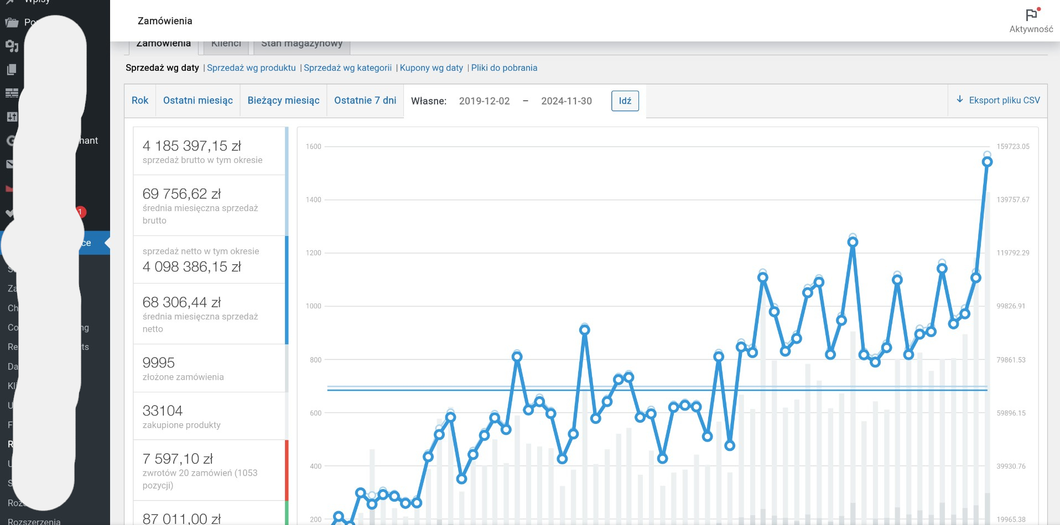Screen dimensions: 1060x525
Task: Click the media icon in the sidebar
Action: (x=12, y=46)
